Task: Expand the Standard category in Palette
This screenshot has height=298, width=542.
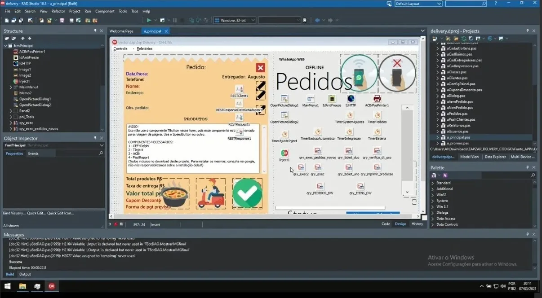Action: pyautogui.click(x=433, y=183)
